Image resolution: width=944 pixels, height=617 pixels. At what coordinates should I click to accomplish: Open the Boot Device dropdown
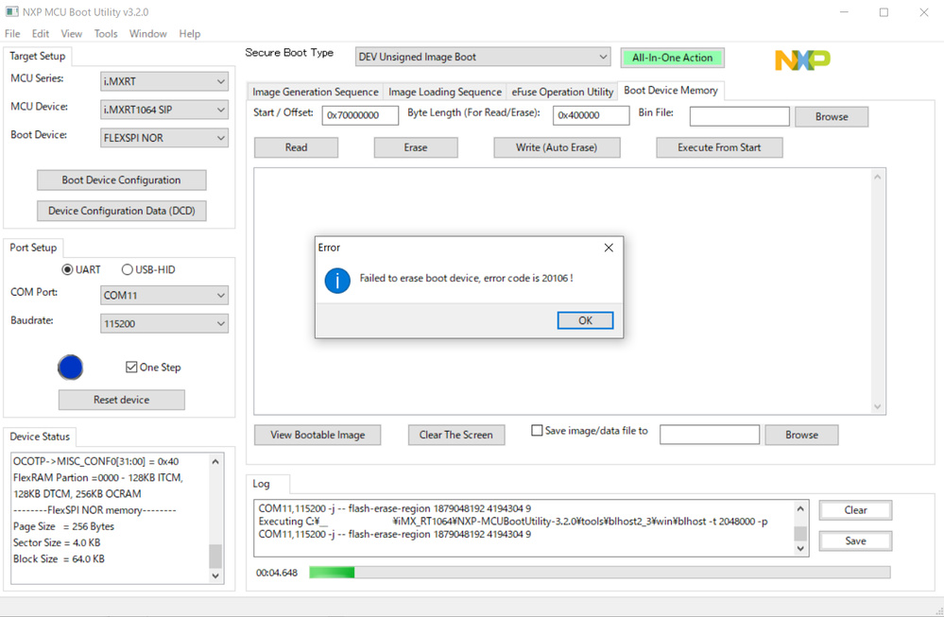tap(163, 138)
